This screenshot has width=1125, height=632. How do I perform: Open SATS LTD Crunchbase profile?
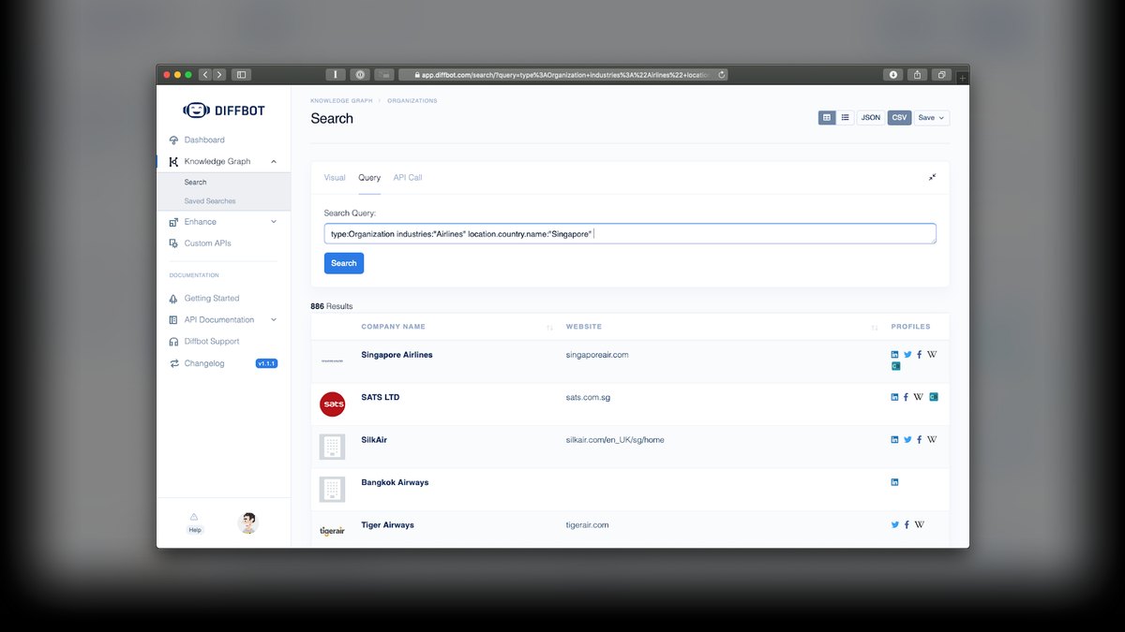point(934,397)
